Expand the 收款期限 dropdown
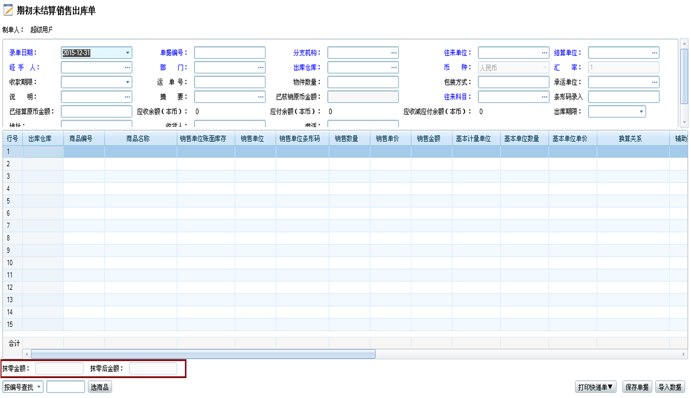The height and width of the screenshot is (398, 691). (x=128, y=82)
